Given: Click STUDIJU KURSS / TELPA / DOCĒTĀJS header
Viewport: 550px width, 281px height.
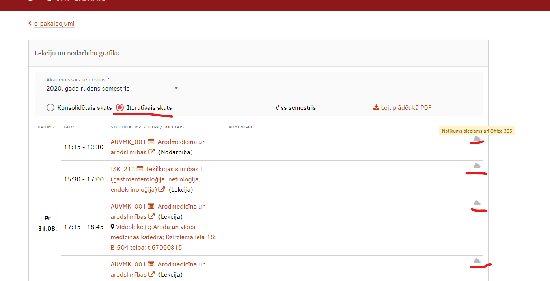Looking at the screenshot, I should [147, 127].
